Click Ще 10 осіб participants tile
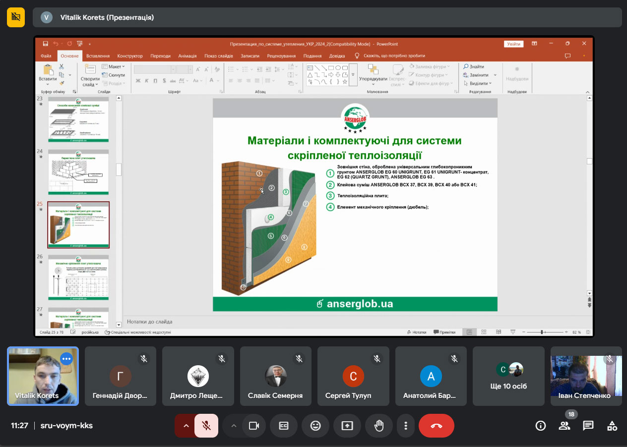This screenshot has height=447, width=627. coord(508,376)
